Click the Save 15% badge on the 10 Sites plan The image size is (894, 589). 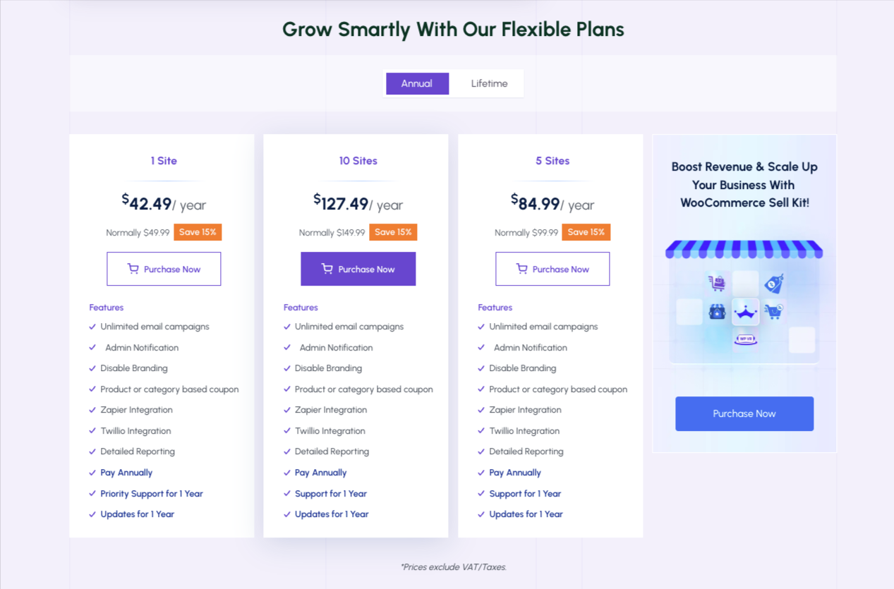point(393,232)
